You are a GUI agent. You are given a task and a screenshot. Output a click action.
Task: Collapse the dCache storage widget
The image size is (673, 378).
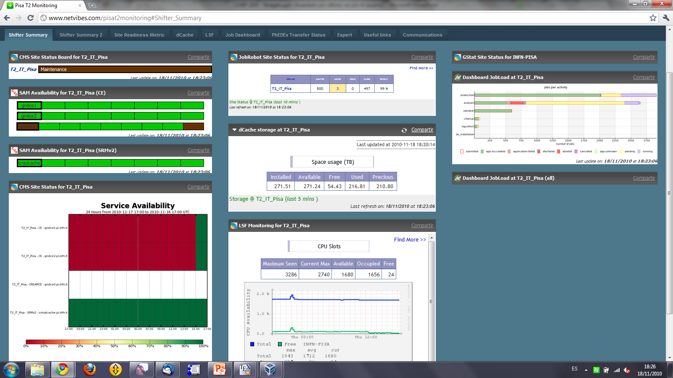(x=234, y=130)
